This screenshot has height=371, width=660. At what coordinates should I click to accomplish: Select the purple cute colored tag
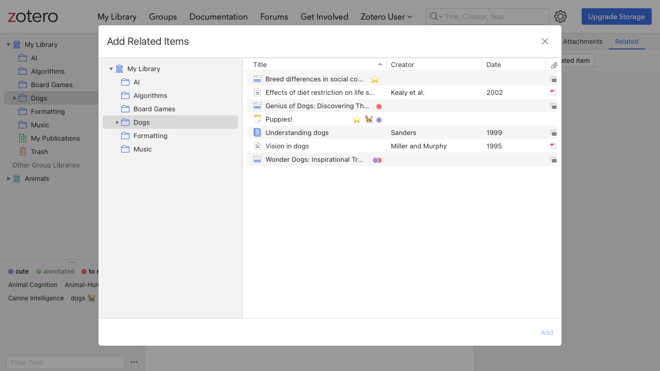coord(19,272)
